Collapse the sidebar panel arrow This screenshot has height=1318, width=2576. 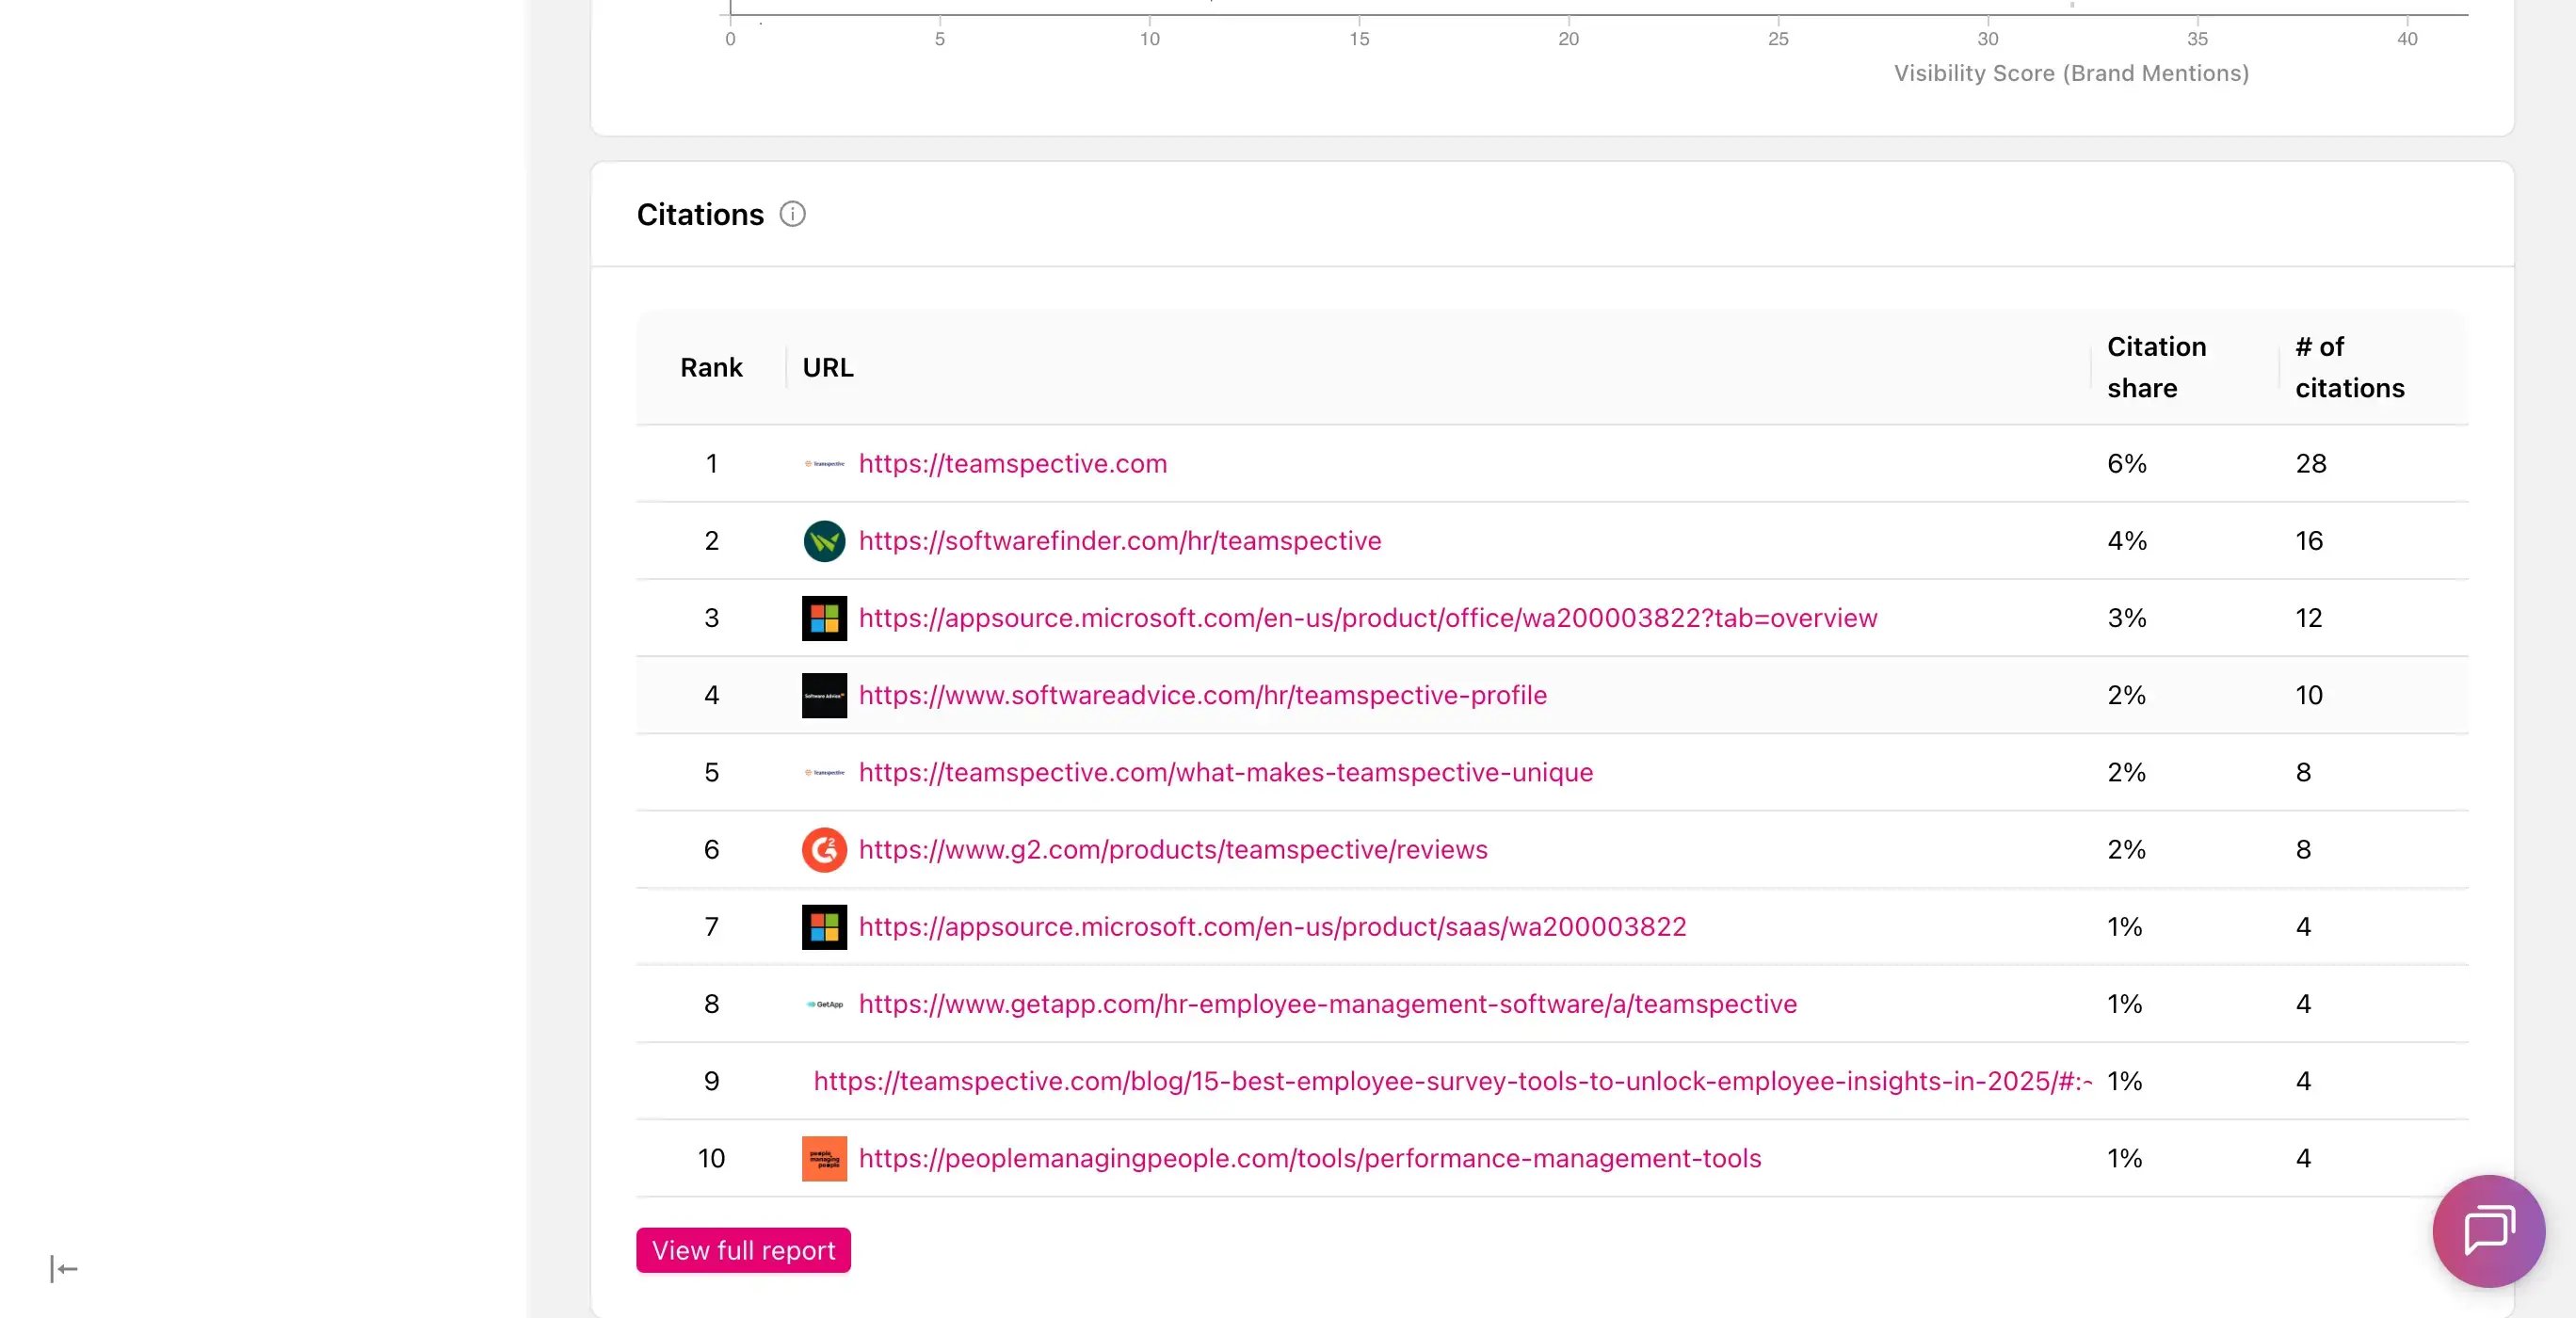(x=64, y=1269)
